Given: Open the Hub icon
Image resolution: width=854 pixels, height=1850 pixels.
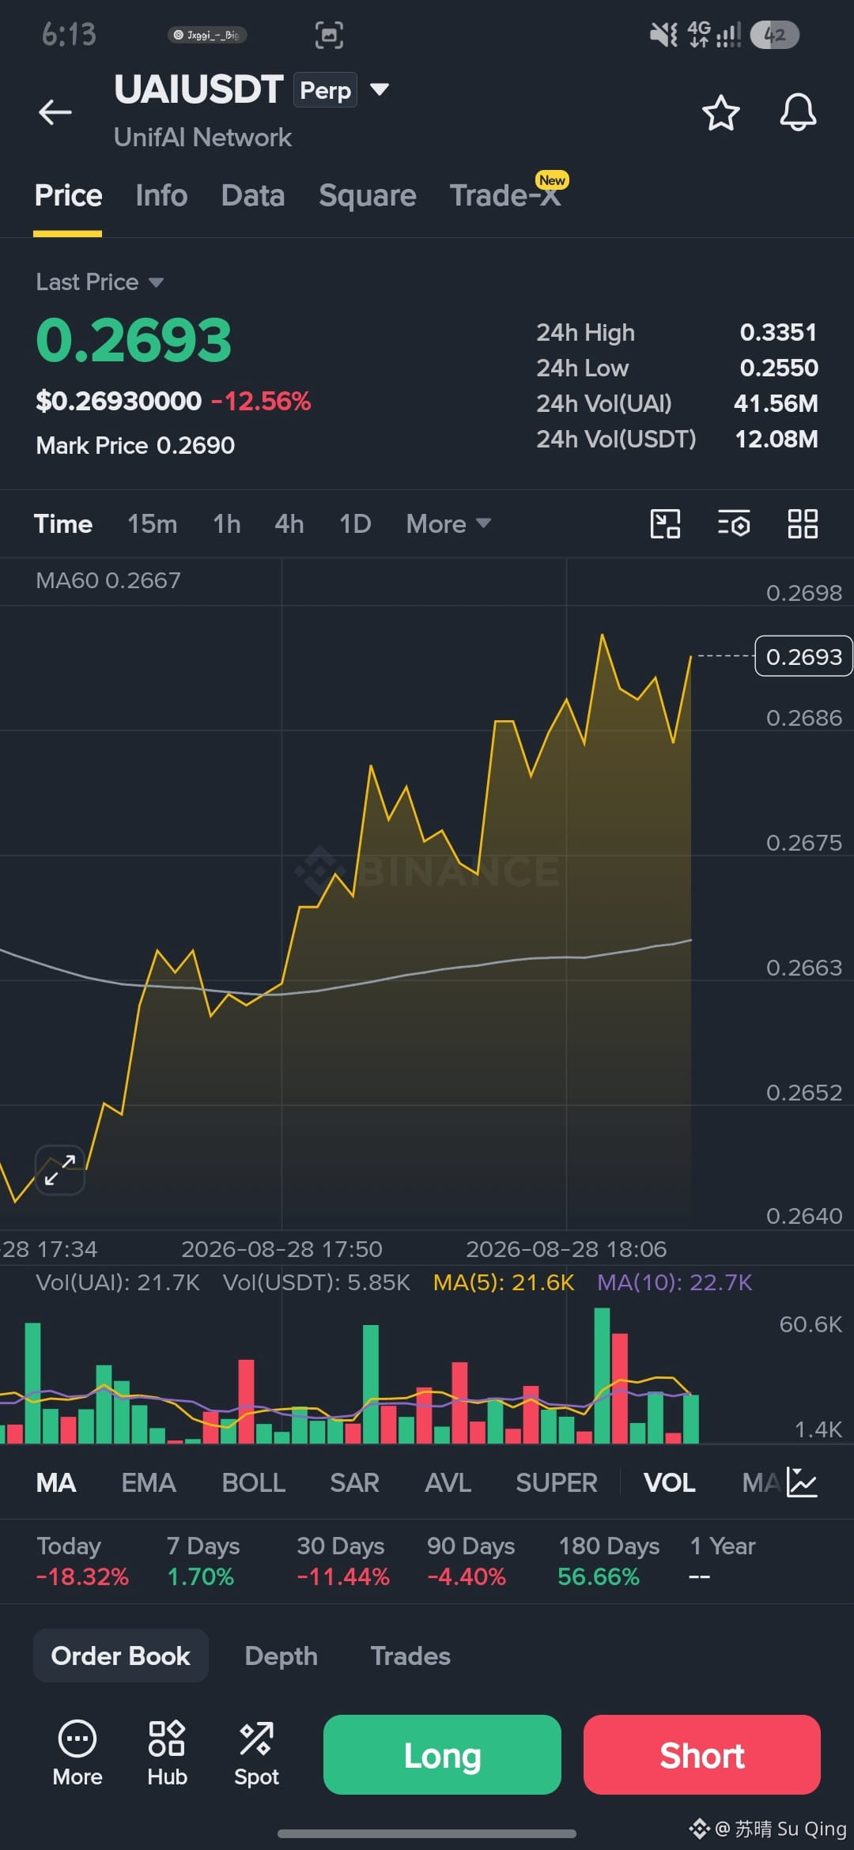Looking at the screenshot, I should [167, 1754].
